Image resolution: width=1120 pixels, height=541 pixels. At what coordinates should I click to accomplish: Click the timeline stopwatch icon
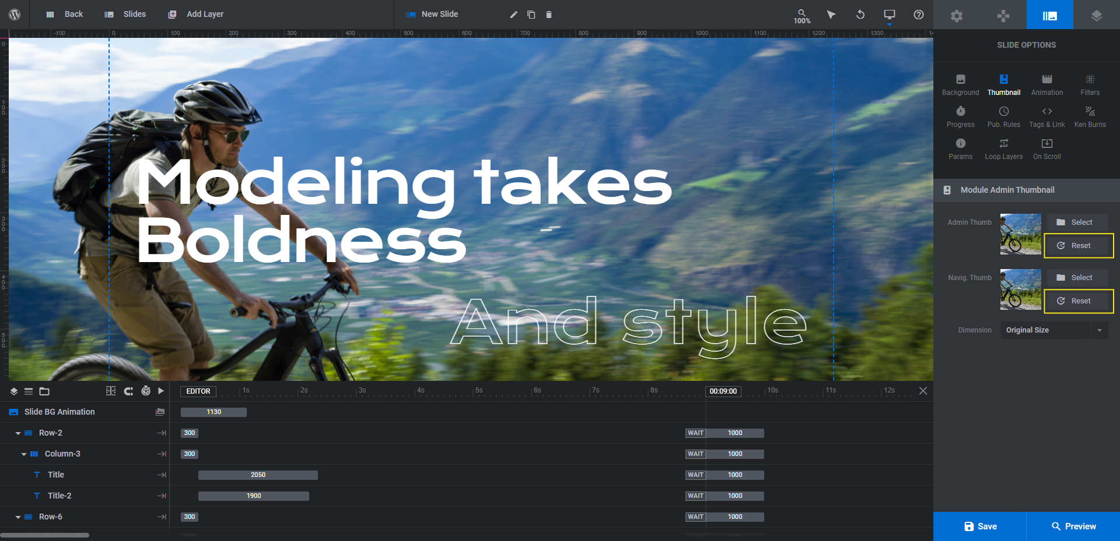click(x=146, y=391)
